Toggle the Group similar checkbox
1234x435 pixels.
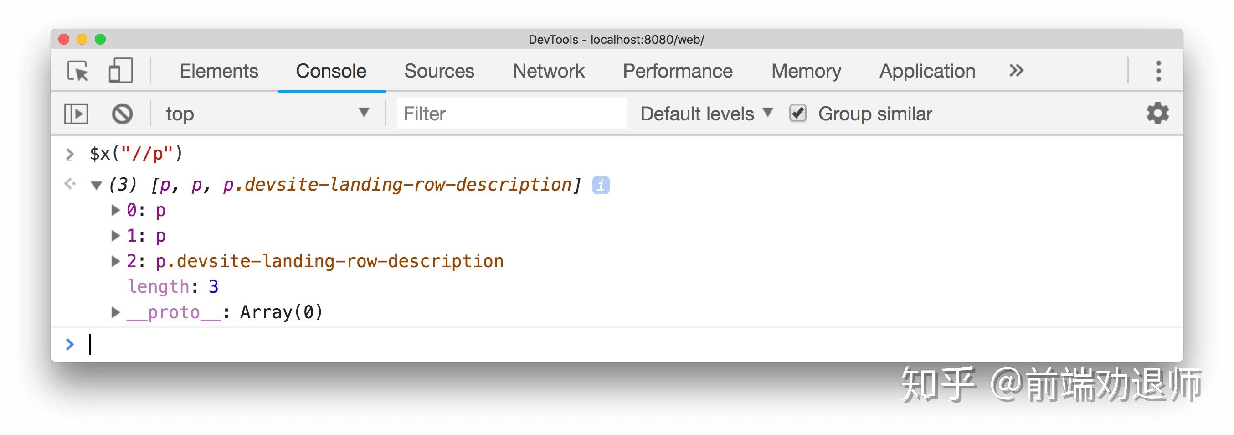coord(797,114)
